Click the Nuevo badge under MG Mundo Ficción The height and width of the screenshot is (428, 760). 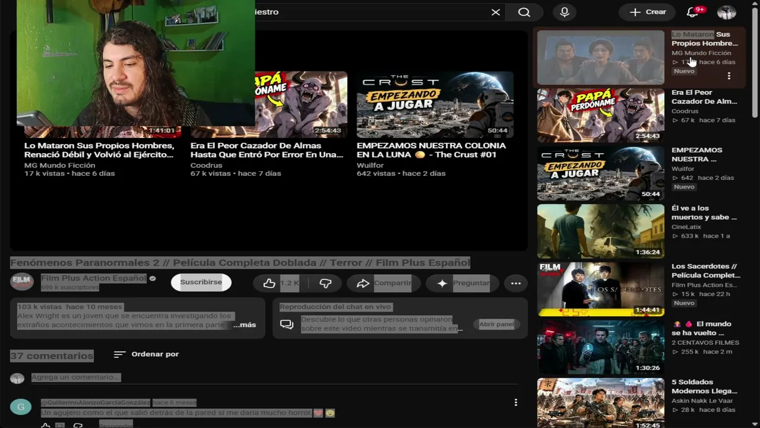[684, 71]
